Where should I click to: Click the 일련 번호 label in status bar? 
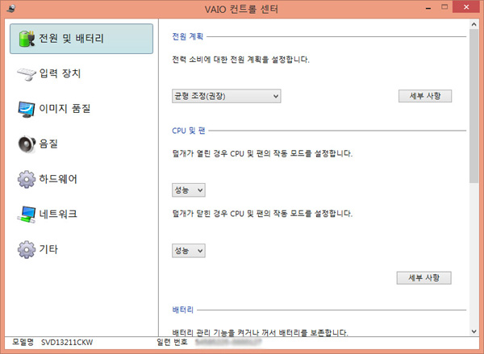pos(173,342)
